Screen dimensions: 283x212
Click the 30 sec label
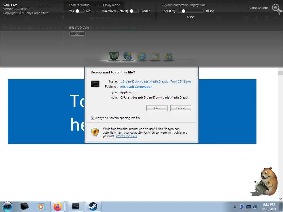pos(209,11)
